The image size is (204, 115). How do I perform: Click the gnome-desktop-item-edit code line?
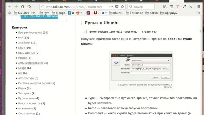click(x=123, y=32)
